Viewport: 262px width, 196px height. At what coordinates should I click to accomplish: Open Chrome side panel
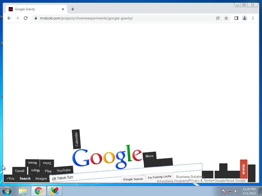point(236,18)
